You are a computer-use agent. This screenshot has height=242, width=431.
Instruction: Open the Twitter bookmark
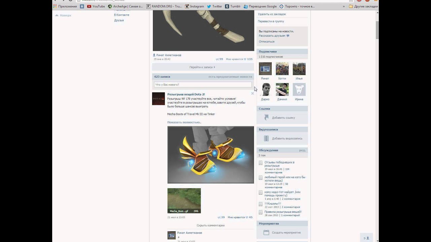(214, 6)
